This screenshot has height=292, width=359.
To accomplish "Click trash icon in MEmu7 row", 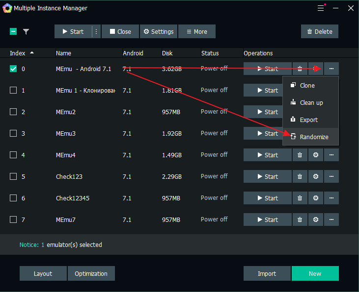I will point(300,219).
